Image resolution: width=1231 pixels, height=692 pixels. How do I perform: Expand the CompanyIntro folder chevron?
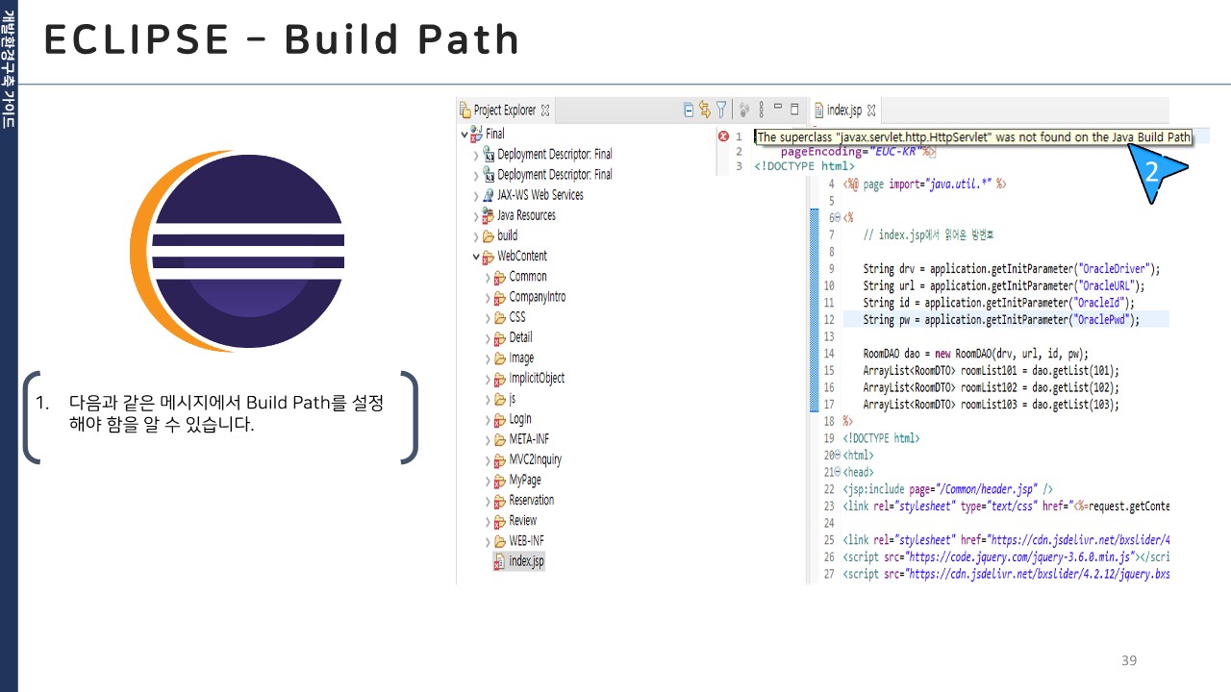488,298
